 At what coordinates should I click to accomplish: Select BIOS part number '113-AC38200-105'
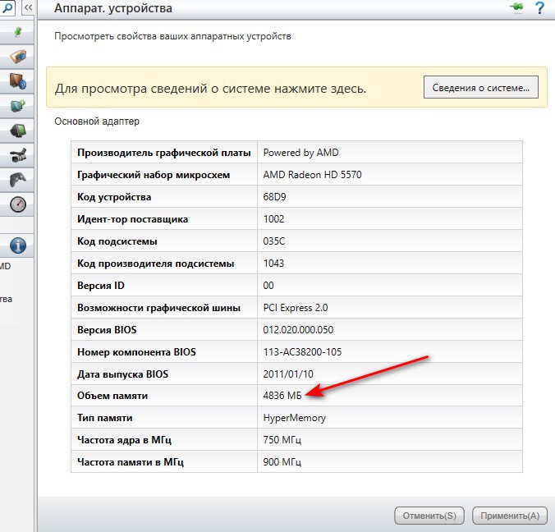click(x=302, y=352)
